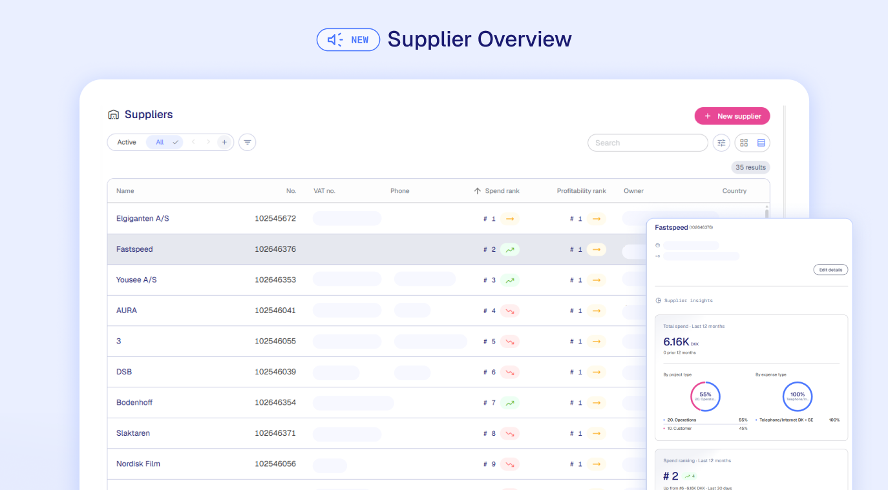
Task: Open the supplier named 3
Action: pos(377,342)
